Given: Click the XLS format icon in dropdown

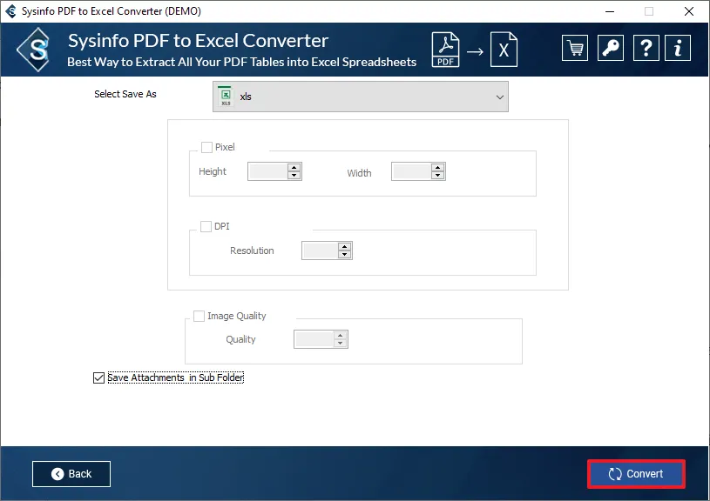Looking at the screenshot, I should click(x=226, y=97).
